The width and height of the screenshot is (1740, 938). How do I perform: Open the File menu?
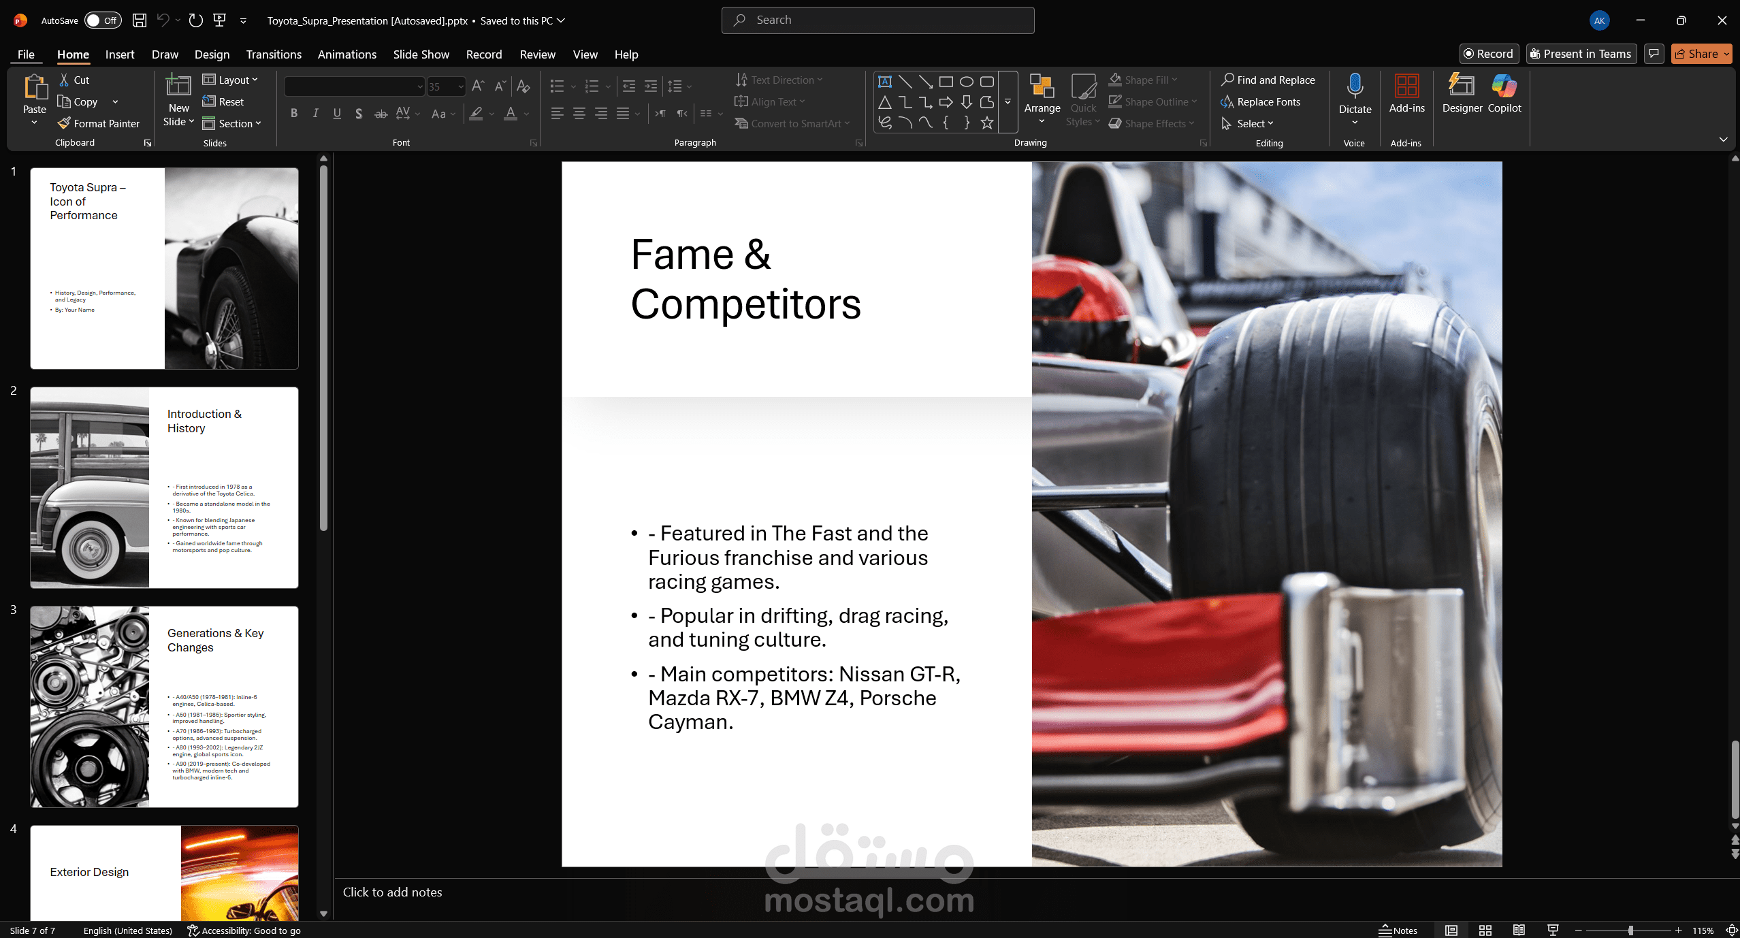[x=26, y=54]
